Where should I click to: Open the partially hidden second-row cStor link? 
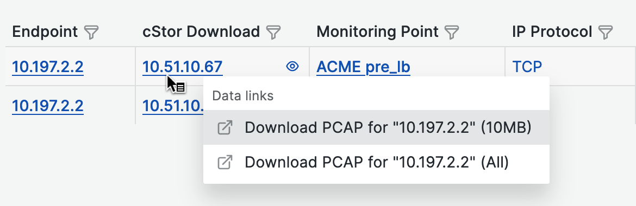pos(173,106)
